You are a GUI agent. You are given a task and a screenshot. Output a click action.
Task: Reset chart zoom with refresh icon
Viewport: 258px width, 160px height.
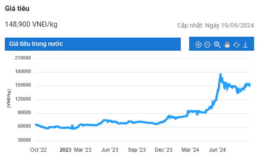tap(236, 45)
